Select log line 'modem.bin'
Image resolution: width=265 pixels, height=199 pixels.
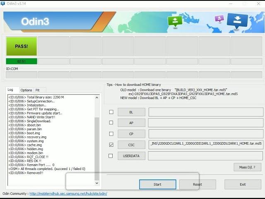point(26,153)
